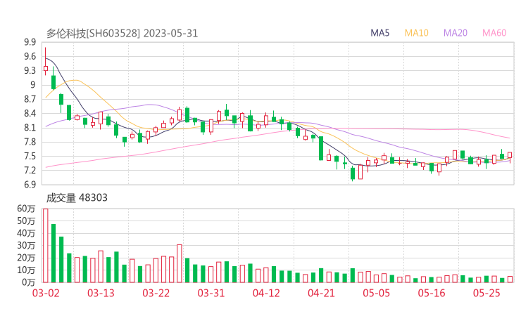Screen dimensions: 521x309
Task: Select the 9.3 price axis value
Action: coord(30,71)
